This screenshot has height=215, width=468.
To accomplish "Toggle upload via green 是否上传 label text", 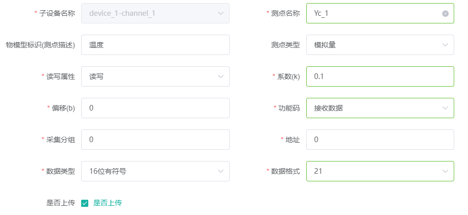I will (x=108, y=203).
